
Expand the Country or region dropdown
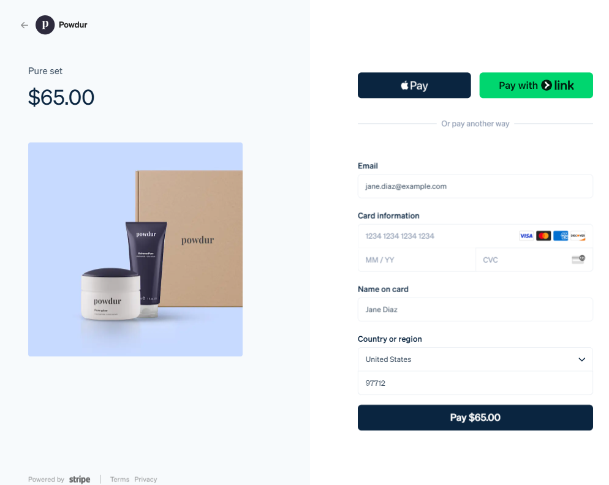tap(475, 359)
